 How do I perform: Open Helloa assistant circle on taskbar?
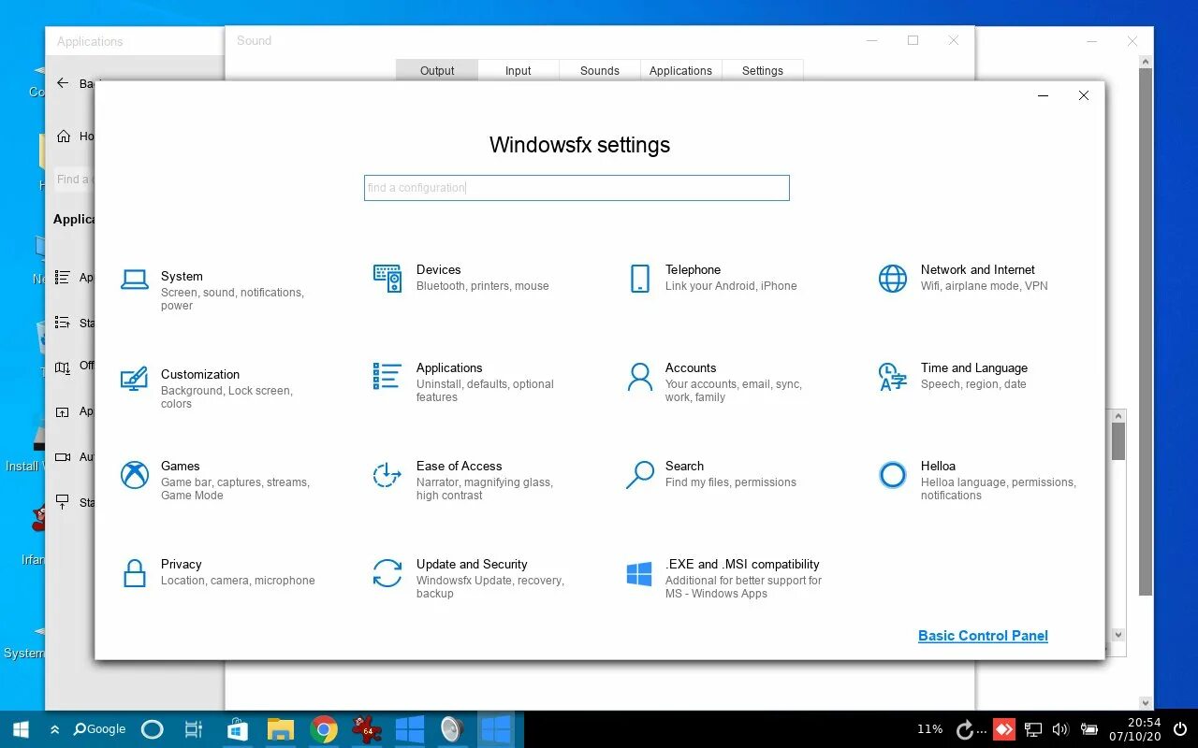coord(152,729)
